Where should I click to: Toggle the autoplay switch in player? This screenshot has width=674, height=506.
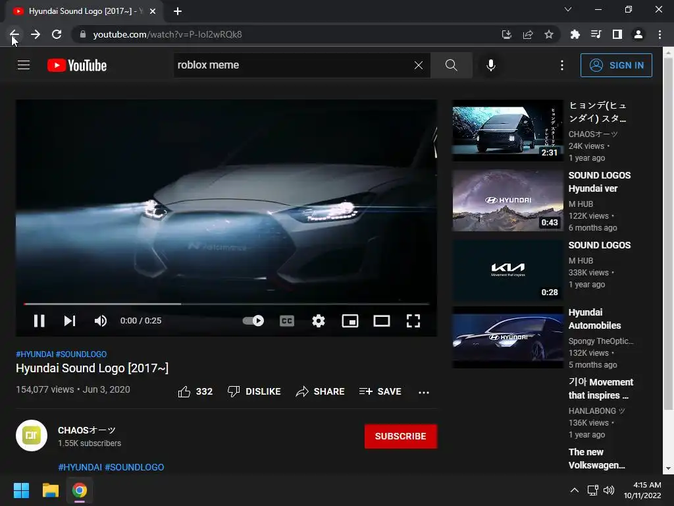tap(253, 321)
